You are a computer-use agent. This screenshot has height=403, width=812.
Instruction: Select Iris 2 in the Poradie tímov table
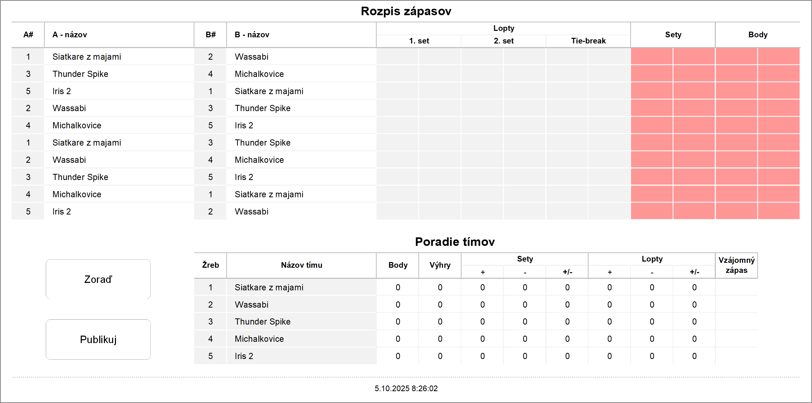[x=244, y=356]
